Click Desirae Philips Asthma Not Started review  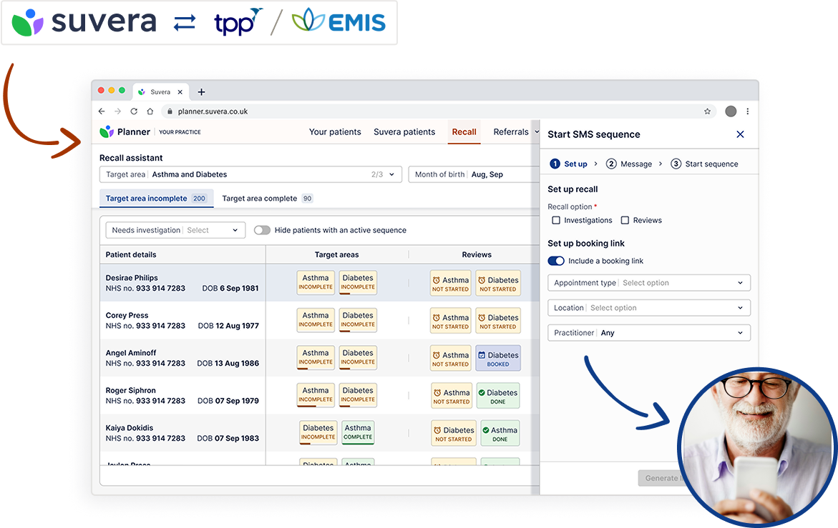pyautogui.click(x=451, y=284)
